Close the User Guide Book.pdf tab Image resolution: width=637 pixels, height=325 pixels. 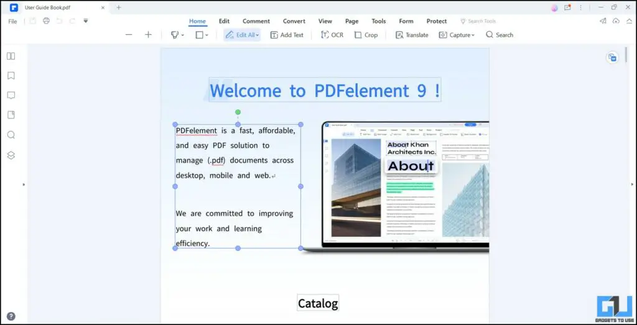click(x=103, y=7)
